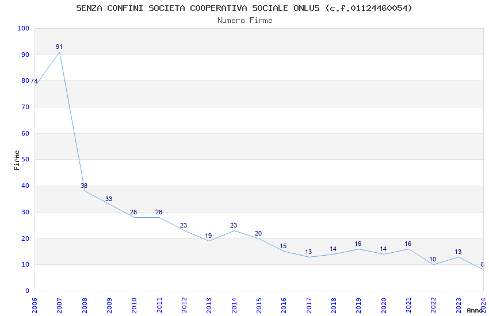Click data label '13' for year 2023
The height and width of the screenshot is (316, 489).
pyautogui.click(x=458, y=252)
